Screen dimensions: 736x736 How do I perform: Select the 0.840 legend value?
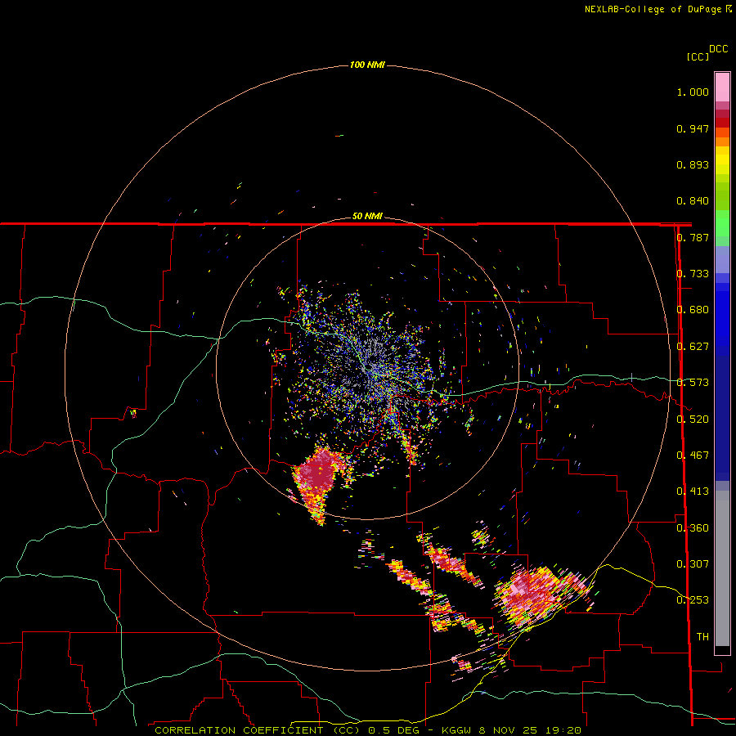point(693,201)
